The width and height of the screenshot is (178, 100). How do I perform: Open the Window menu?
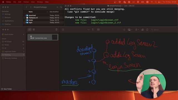(40, 2)
